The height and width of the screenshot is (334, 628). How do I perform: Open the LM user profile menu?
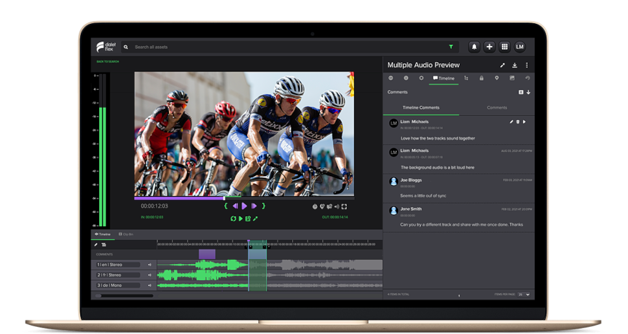tap(520, 47)
